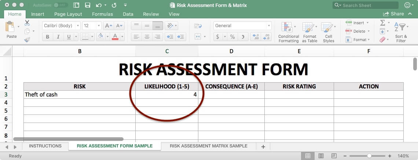Click the Merge cells icon
The width and height of the screenshot is (418, 160).
198,37
